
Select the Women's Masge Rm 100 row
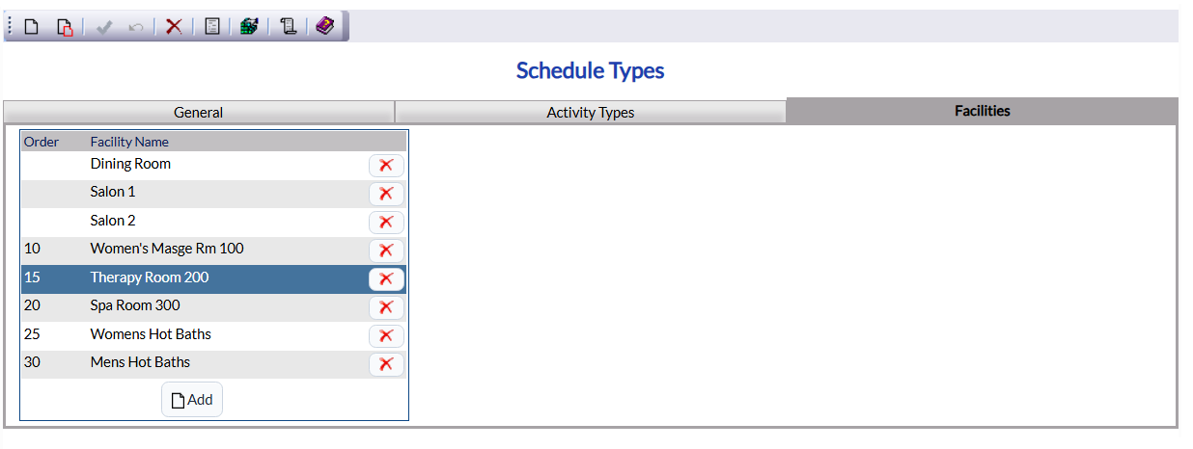tap(213, 250)
